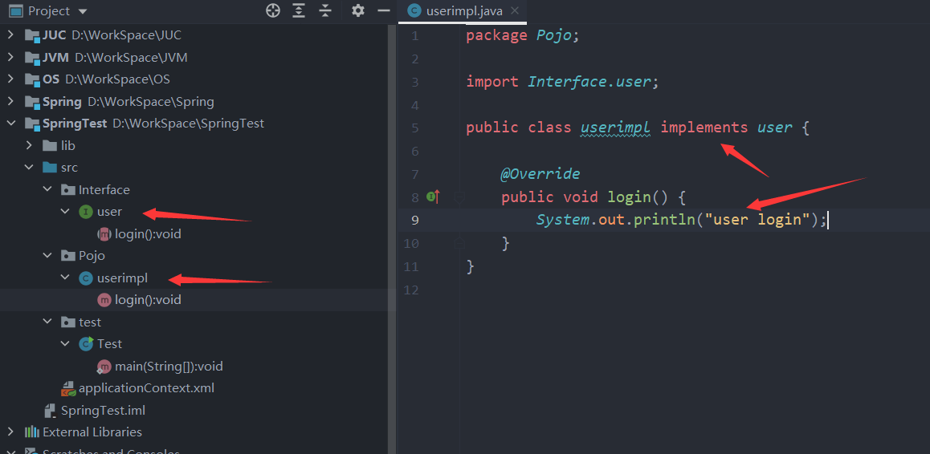Viewport: 930px width, 454px height.
Task: Collapse the userimpl class node
Action: tap(65, 278)
